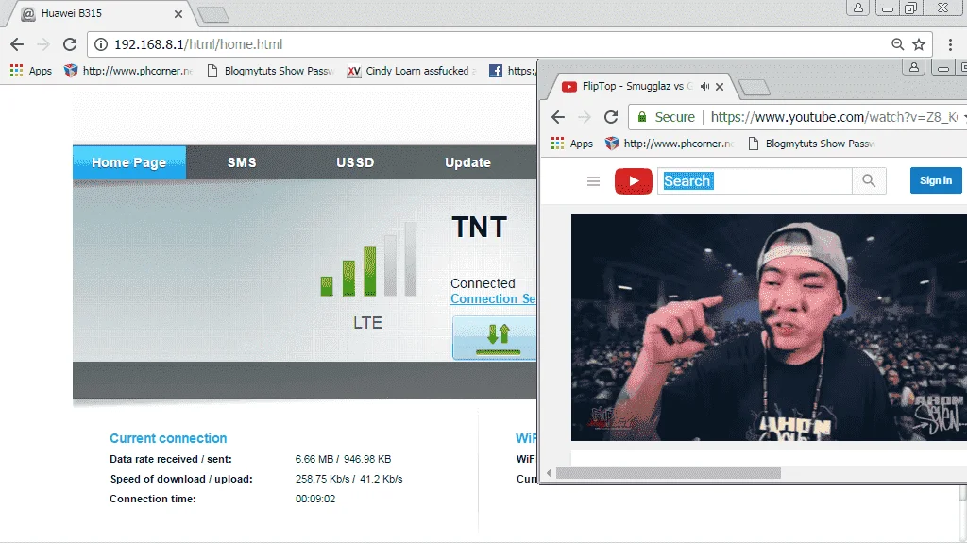This screenshot has width=967, height=544.
Task: Click the Sign in button
Action: (x=936, y=180)
